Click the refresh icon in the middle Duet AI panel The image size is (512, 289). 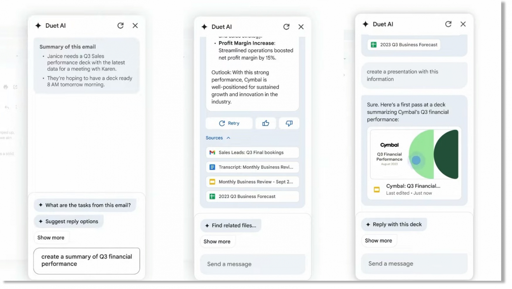(286, 27)
